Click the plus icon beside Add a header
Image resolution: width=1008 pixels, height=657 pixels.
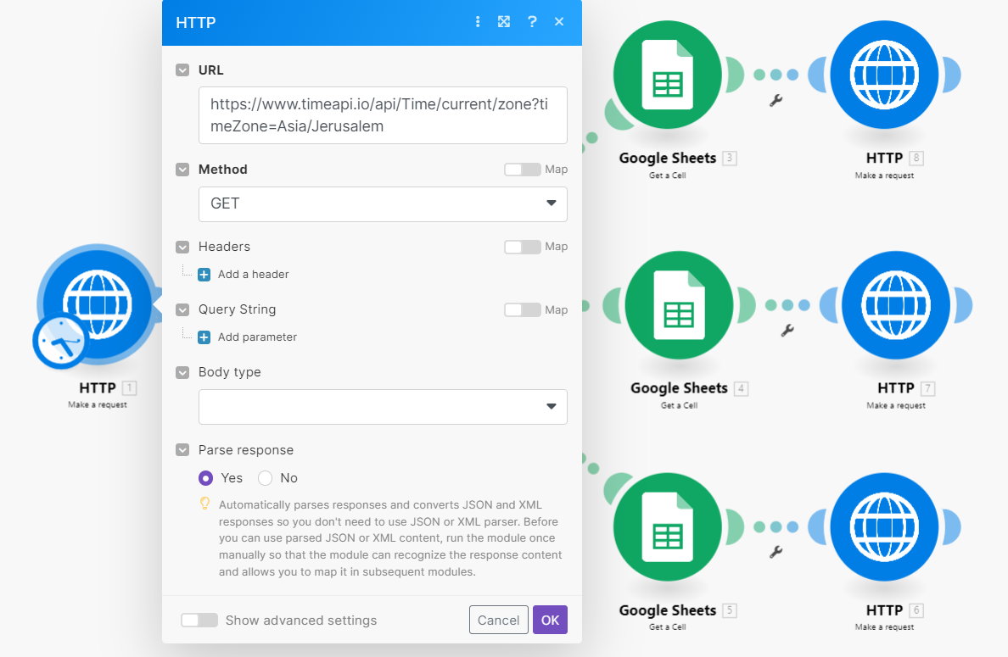[x=204, y=275]
